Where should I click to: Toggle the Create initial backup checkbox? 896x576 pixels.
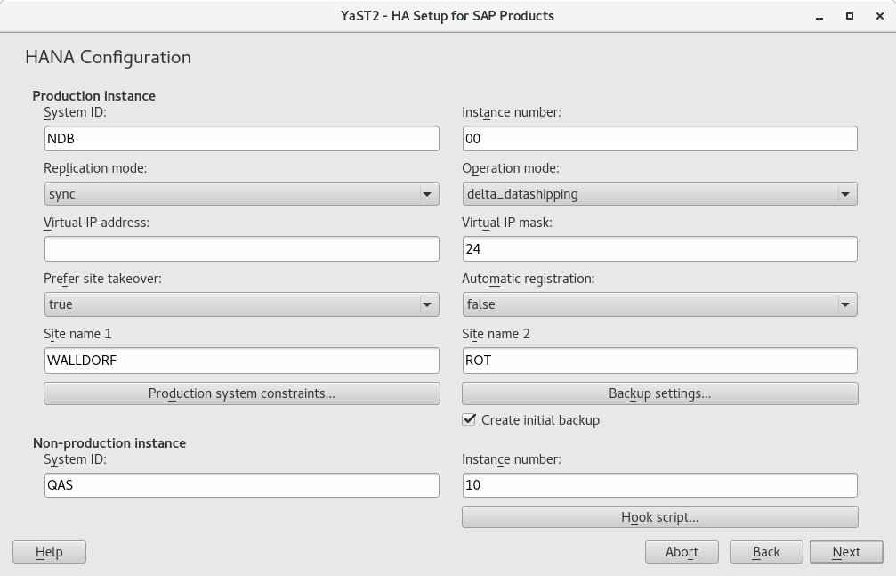pyautogui.click(x=469, y=419)
